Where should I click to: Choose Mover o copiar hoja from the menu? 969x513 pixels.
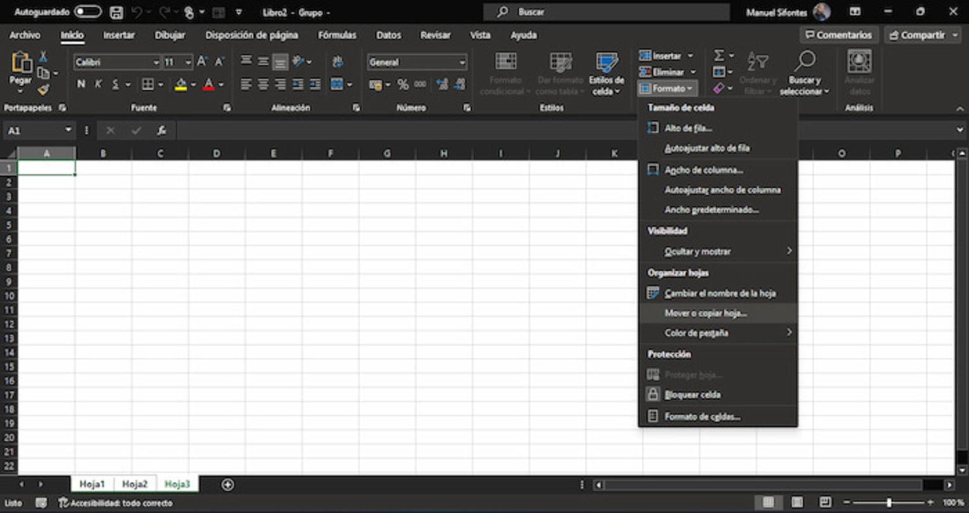click(706, 313)
